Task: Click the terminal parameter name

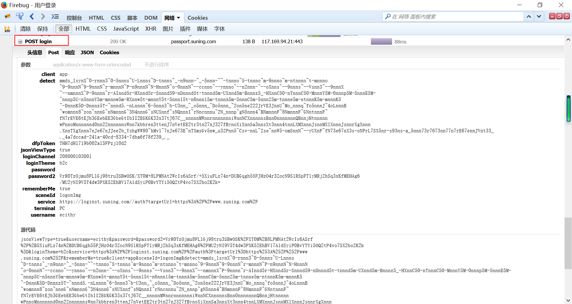Action: pos(45,208)
